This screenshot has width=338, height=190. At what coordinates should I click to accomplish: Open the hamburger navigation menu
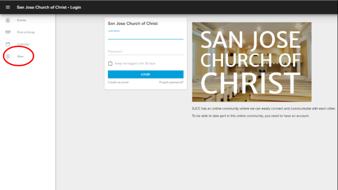click(x=8, y=7)
